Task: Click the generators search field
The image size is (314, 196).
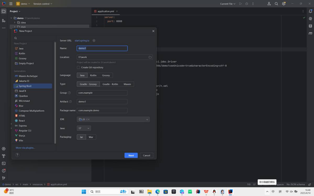Action: pyautogui.click(x=34, y=38)
